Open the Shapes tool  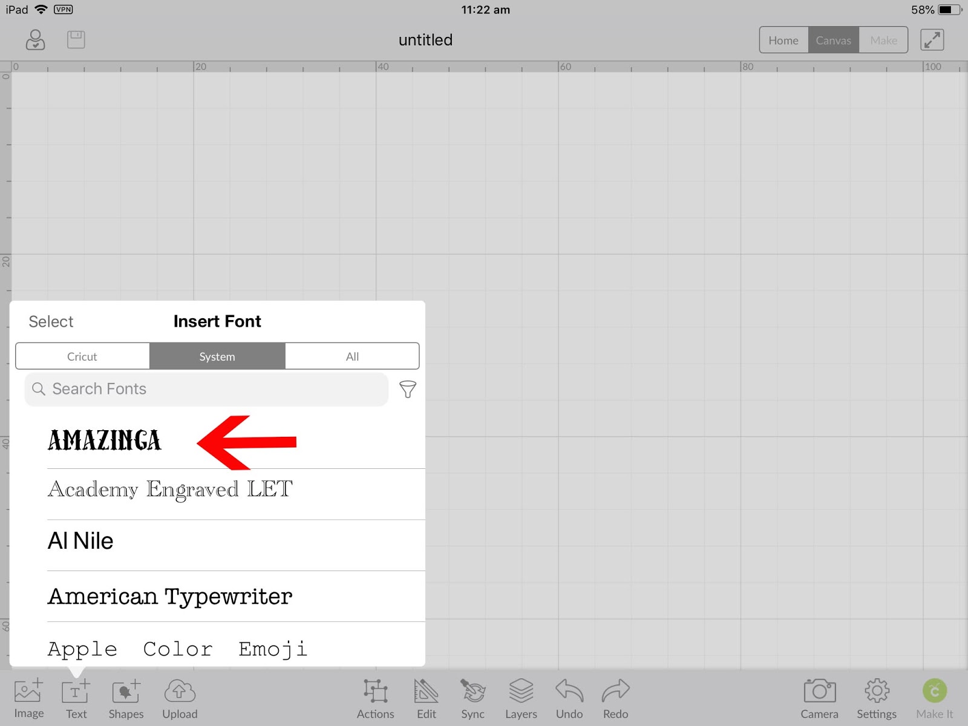pyautogui.click(x=126, y=699)
